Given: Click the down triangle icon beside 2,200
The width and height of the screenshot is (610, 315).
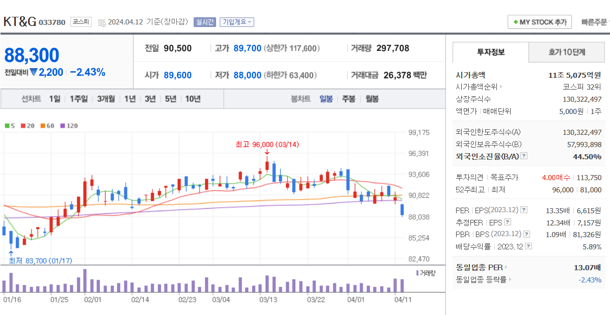Looking at the screenshot, I should 34,72.
